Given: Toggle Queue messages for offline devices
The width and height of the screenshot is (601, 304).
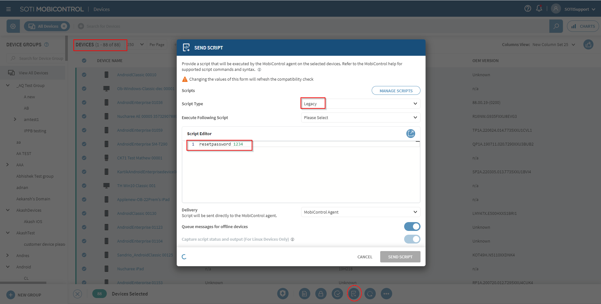Looking at the screenshot, I should [x=412, y=227].
